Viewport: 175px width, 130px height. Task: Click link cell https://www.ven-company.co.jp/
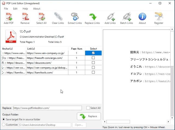(x=47, y=53)
